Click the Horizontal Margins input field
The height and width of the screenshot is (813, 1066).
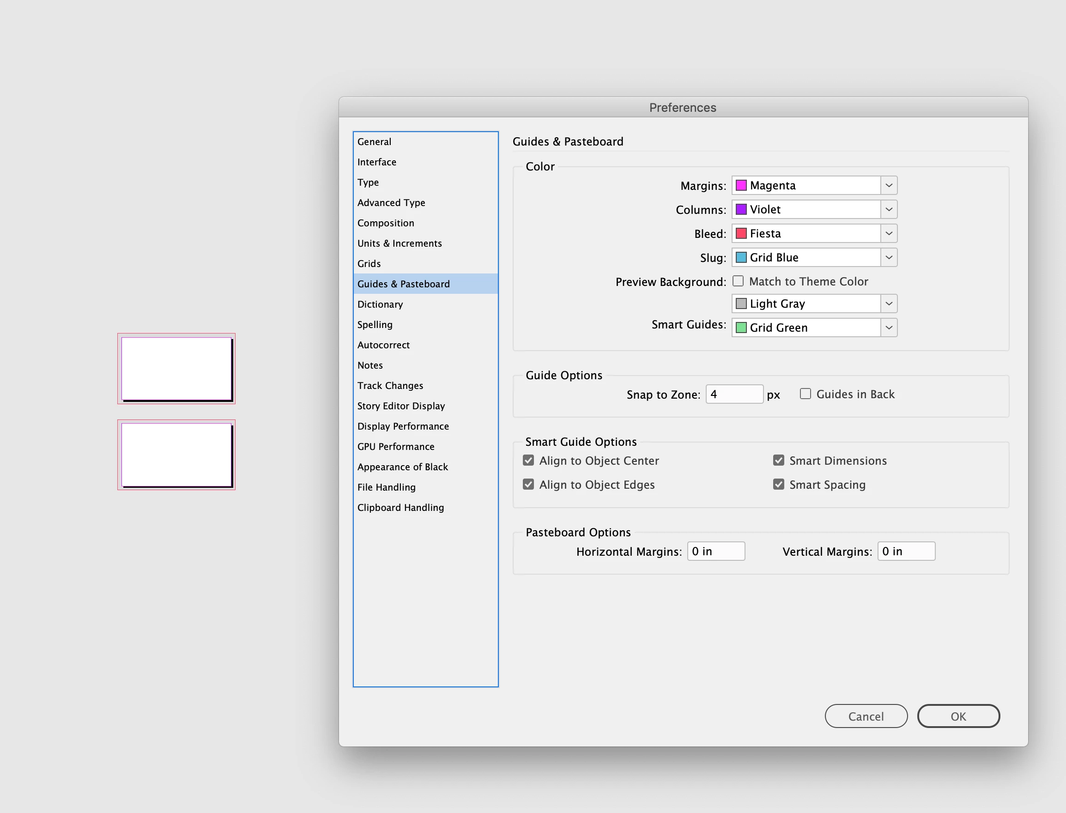pyautogui.click(x=715, y=551)
